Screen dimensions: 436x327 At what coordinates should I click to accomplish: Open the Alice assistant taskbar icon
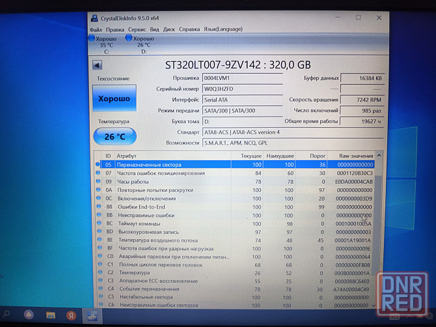(x=29, y=315)
